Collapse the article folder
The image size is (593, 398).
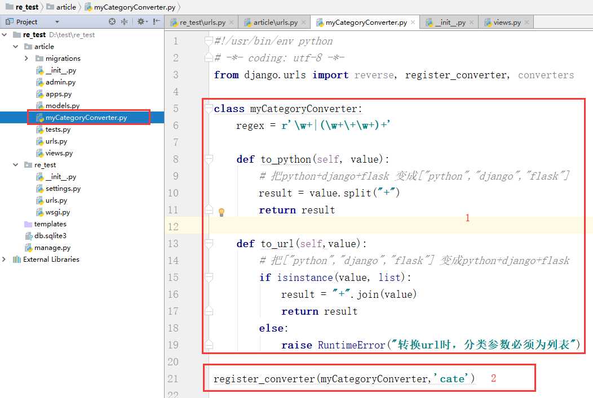[16, 47]
